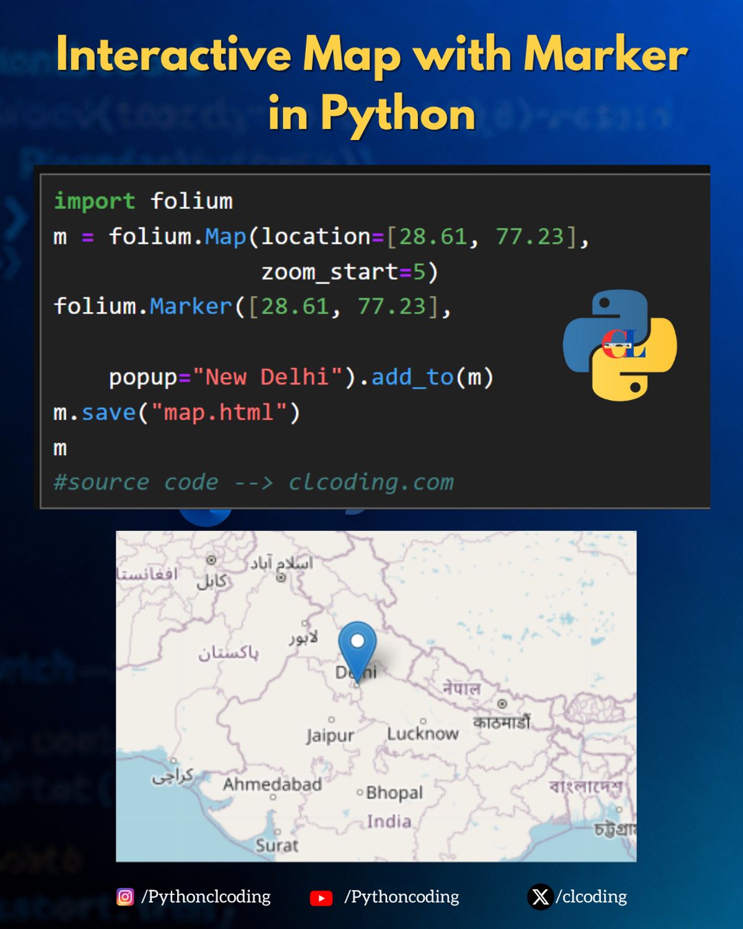
Task: Select the title "Interactive Map with Marker in Python"
Action: (371, 84)
